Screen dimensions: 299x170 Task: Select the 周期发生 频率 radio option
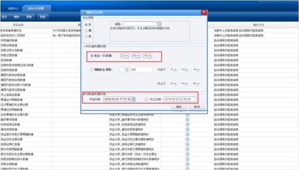click(x=92, y=70)
